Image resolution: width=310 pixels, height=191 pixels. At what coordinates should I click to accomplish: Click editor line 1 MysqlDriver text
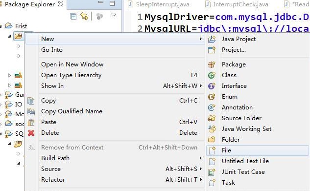point(179,17)
